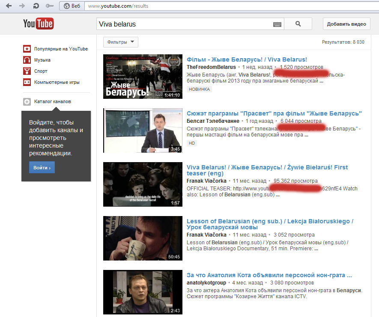Click the browser Back arrow
The width and height of the screenshot is (379, 317).
(9, 6)
